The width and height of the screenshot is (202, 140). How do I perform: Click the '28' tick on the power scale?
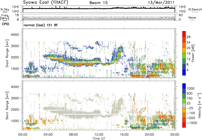tap(188, 37)
